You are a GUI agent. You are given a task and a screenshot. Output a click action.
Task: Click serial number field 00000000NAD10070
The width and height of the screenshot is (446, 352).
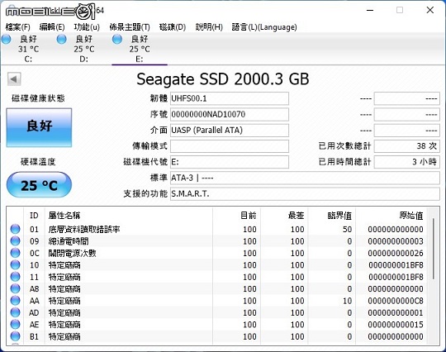(x=230, y=114)
